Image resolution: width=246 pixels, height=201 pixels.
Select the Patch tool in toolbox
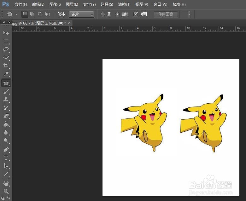[6, 83]
